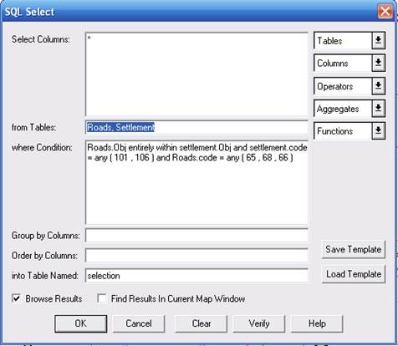
Task: Cancel the SQL Select dialog
Action: coord(139,323)
